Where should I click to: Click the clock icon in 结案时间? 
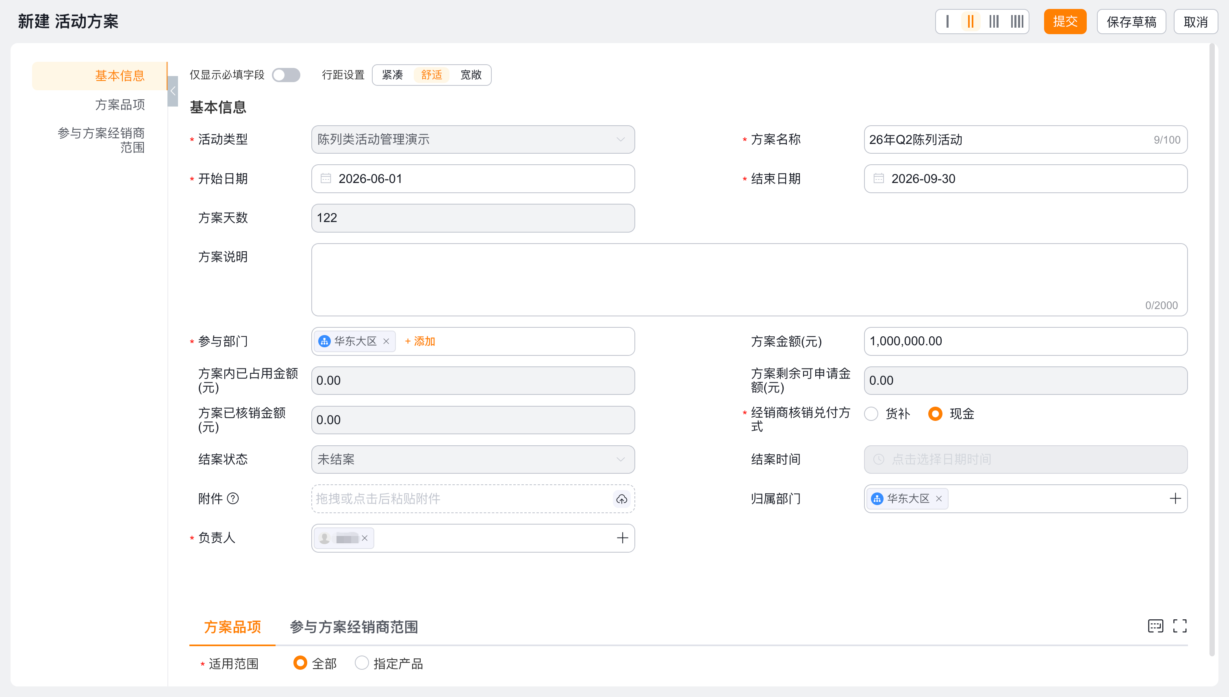tap(879, 460)
